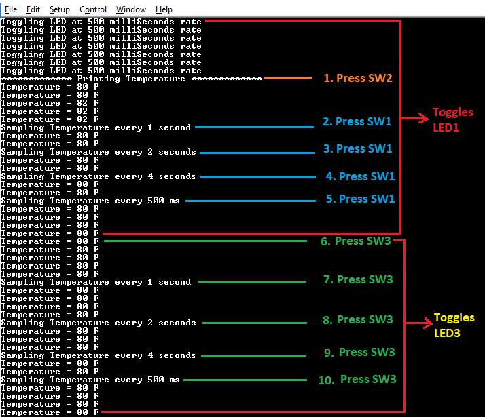Screen dimensions: 485x417
Task: Select the "7. Press SW3" annotation
Action: point(357,279)
